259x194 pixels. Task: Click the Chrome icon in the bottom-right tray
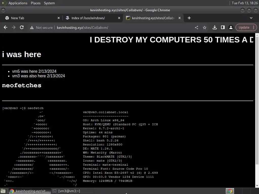[230, 191]
